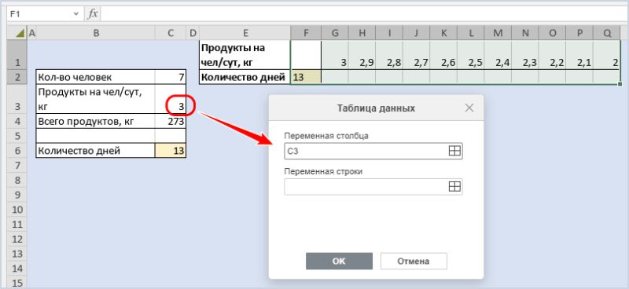
Task: Click cell 'Всего продуктов, кг'
Action: coord(96,122)
